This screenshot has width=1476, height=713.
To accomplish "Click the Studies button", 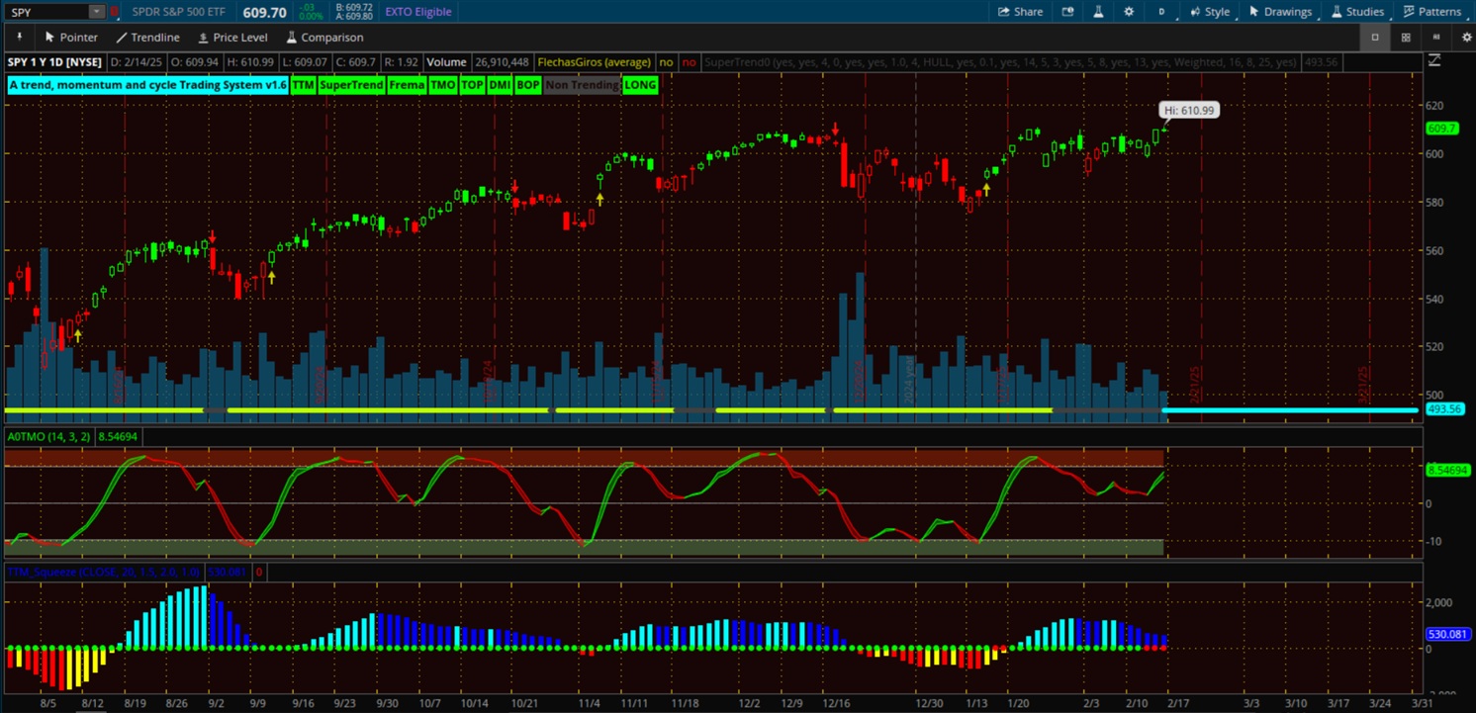I will 1357,12.
